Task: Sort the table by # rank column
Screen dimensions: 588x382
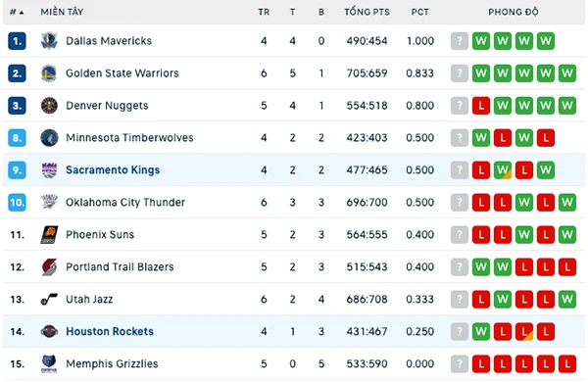Action: tap(17, 12)
